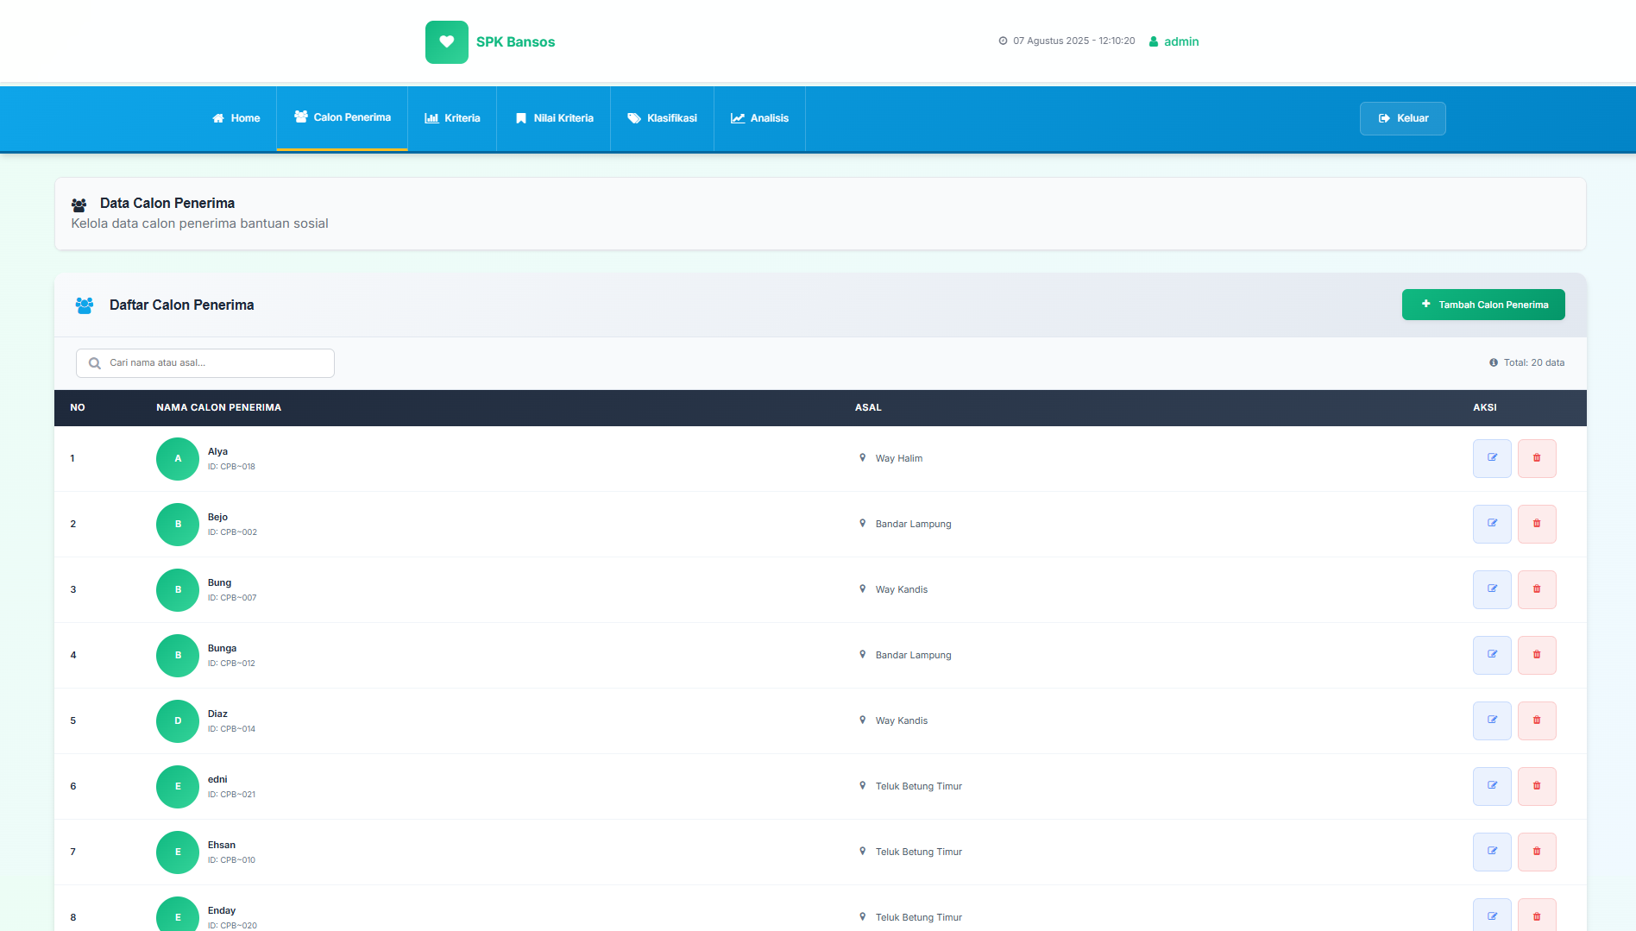Select the Calon Penerima tab
This screenshot has height=931, width=1636.
click(343, 117)
